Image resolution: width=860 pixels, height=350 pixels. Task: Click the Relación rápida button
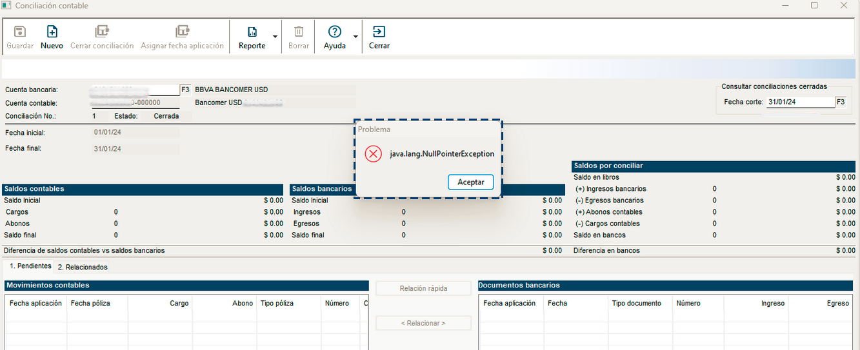click(423, 289)
